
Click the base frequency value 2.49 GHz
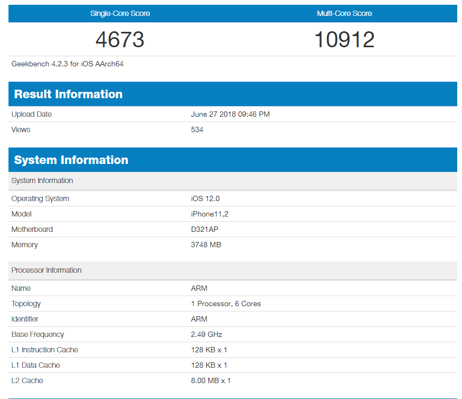click(x=206, y=334)
